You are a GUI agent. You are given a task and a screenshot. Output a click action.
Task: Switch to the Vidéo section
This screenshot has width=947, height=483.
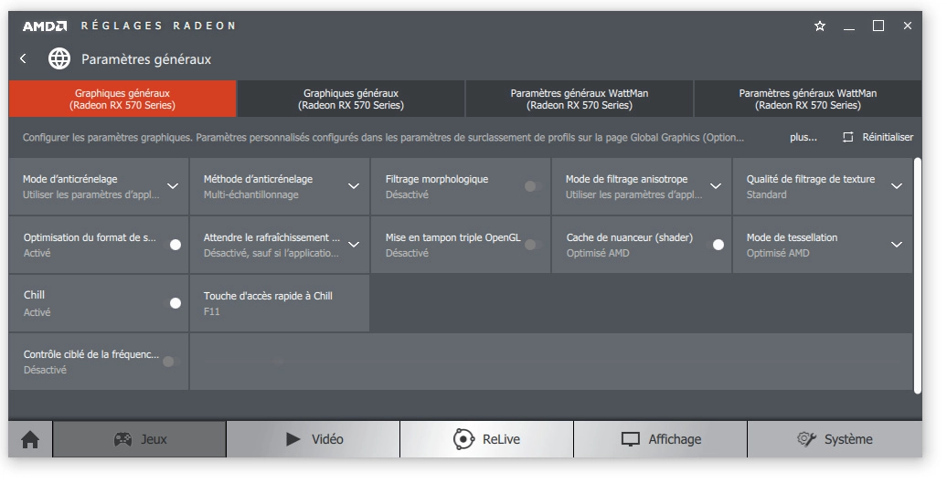[313, 439]
